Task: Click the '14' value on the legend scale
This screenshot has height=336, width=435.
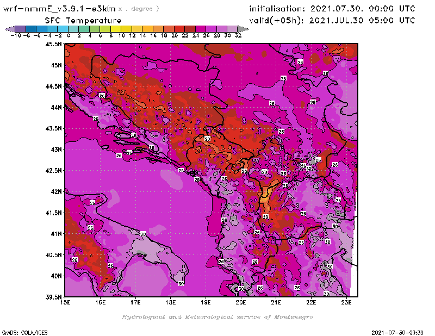Action: [x=142, y=35]
